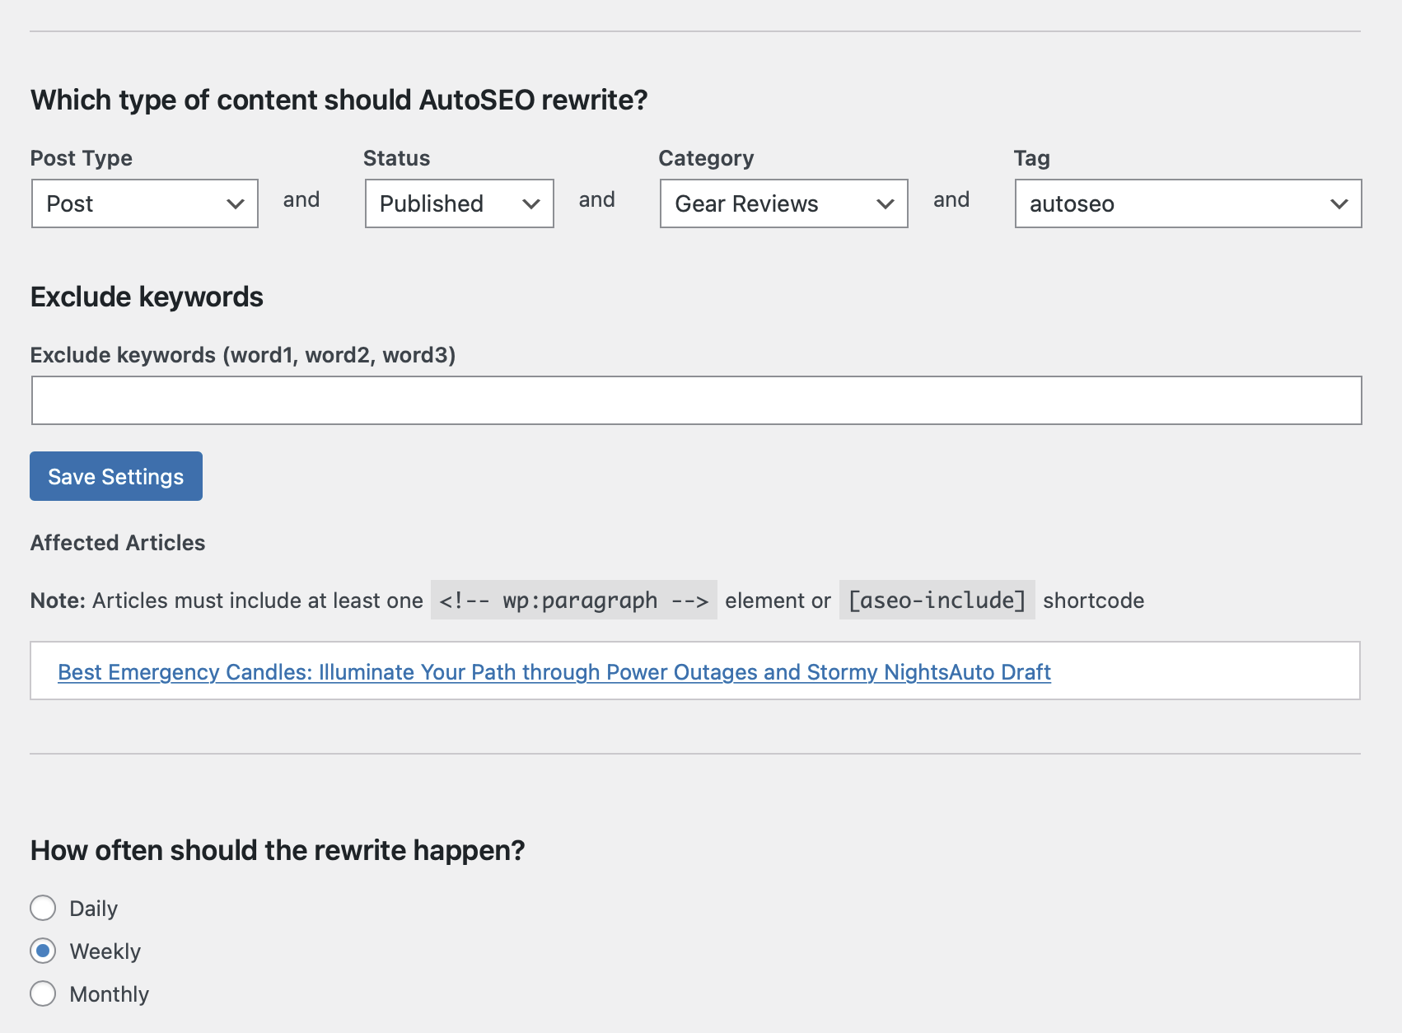Click the Exclude keywords field label
This screenshot has height=1033, width=1402.
tap(243, 355)
